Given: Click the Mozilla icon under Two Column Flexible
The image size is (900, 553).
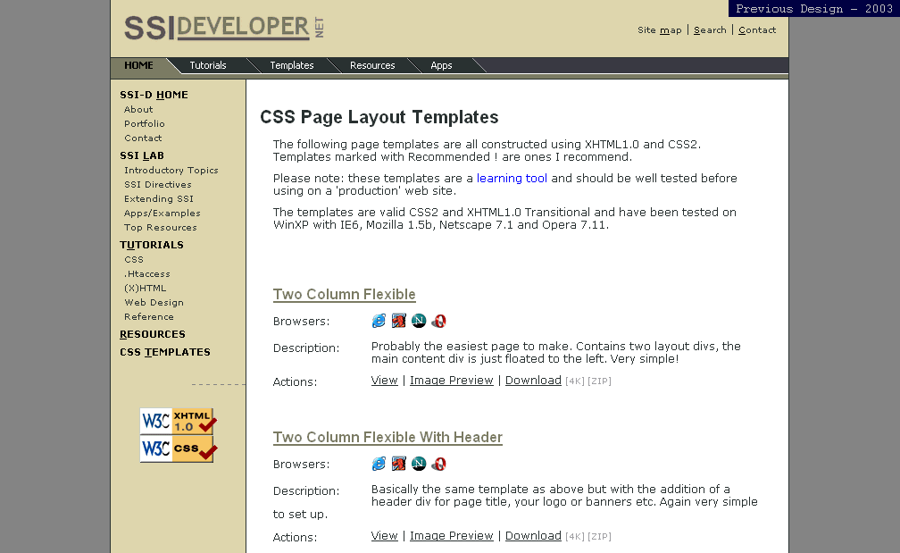Looking at the screenshot, I should [399, 321].
